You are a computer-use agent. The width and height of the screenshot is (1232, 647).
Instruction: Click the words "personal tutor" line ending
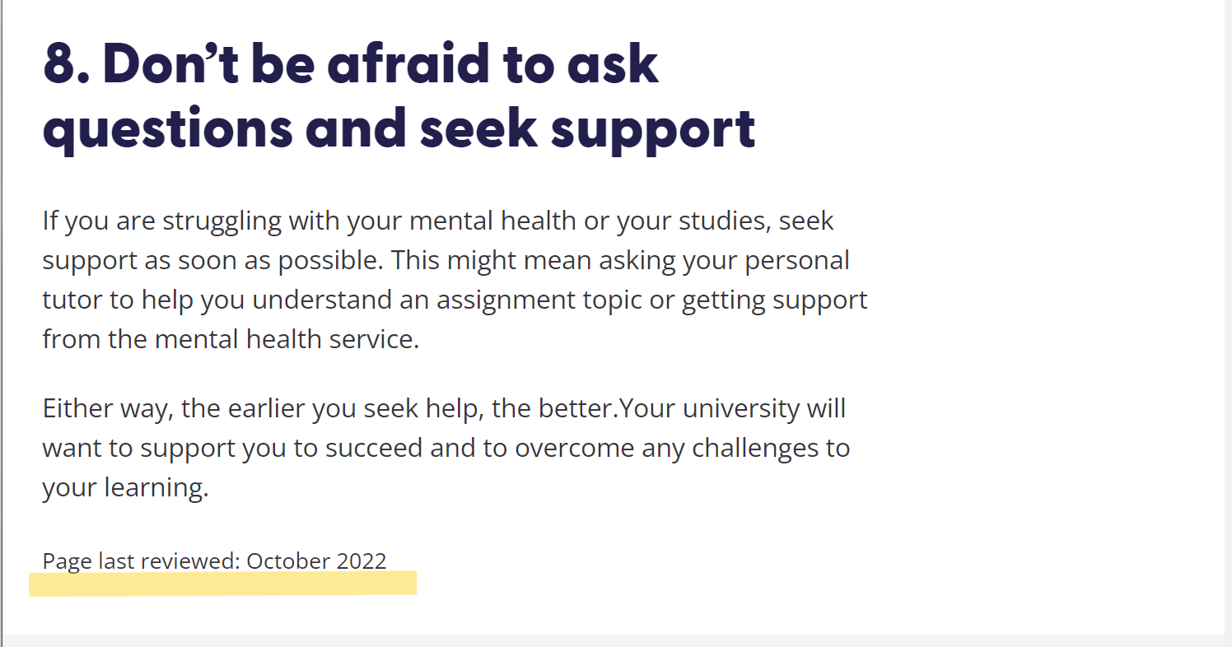797,260
